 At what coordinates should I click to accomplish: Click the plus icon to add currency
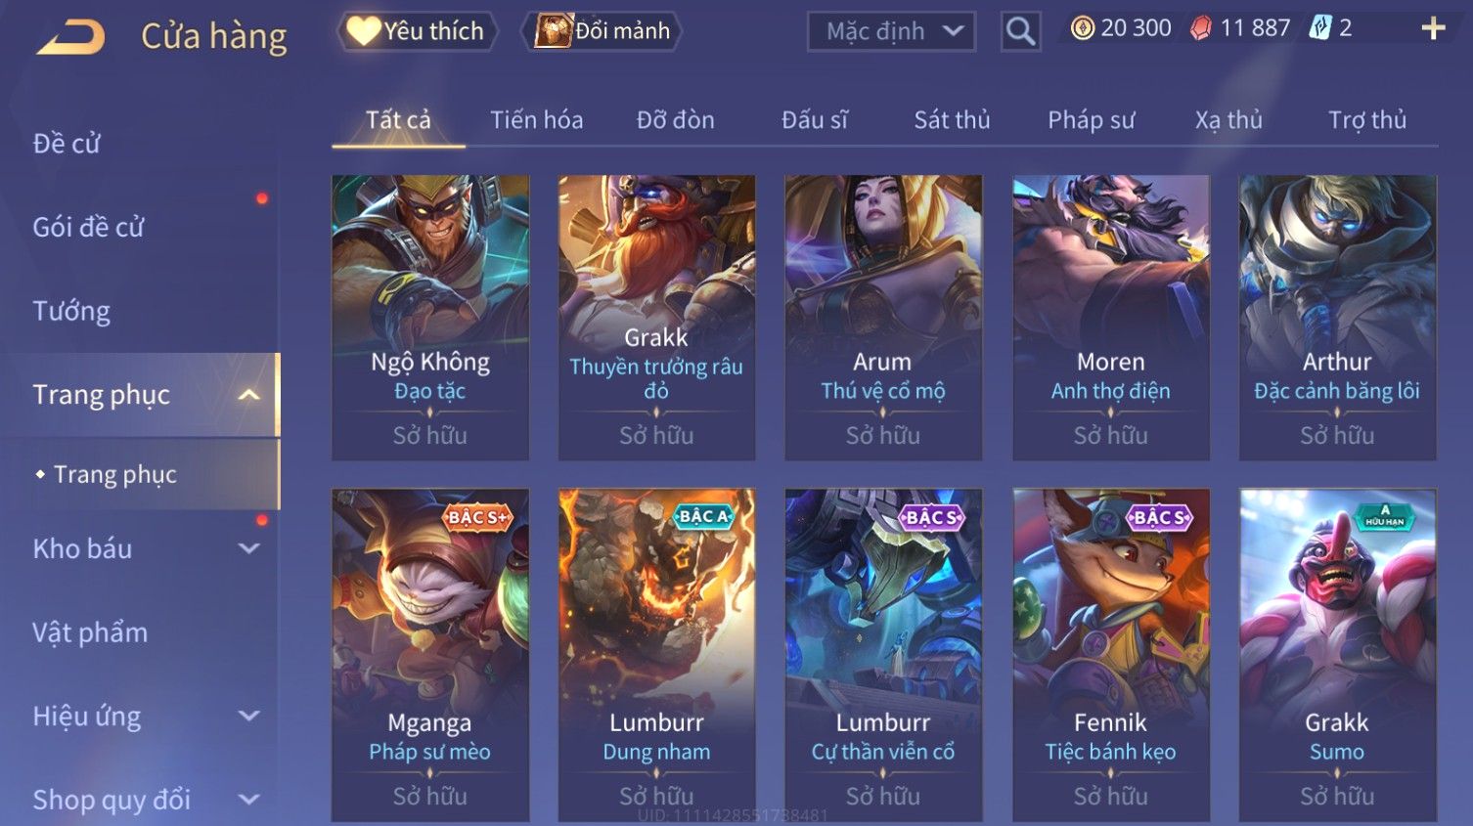(1433, 28)
